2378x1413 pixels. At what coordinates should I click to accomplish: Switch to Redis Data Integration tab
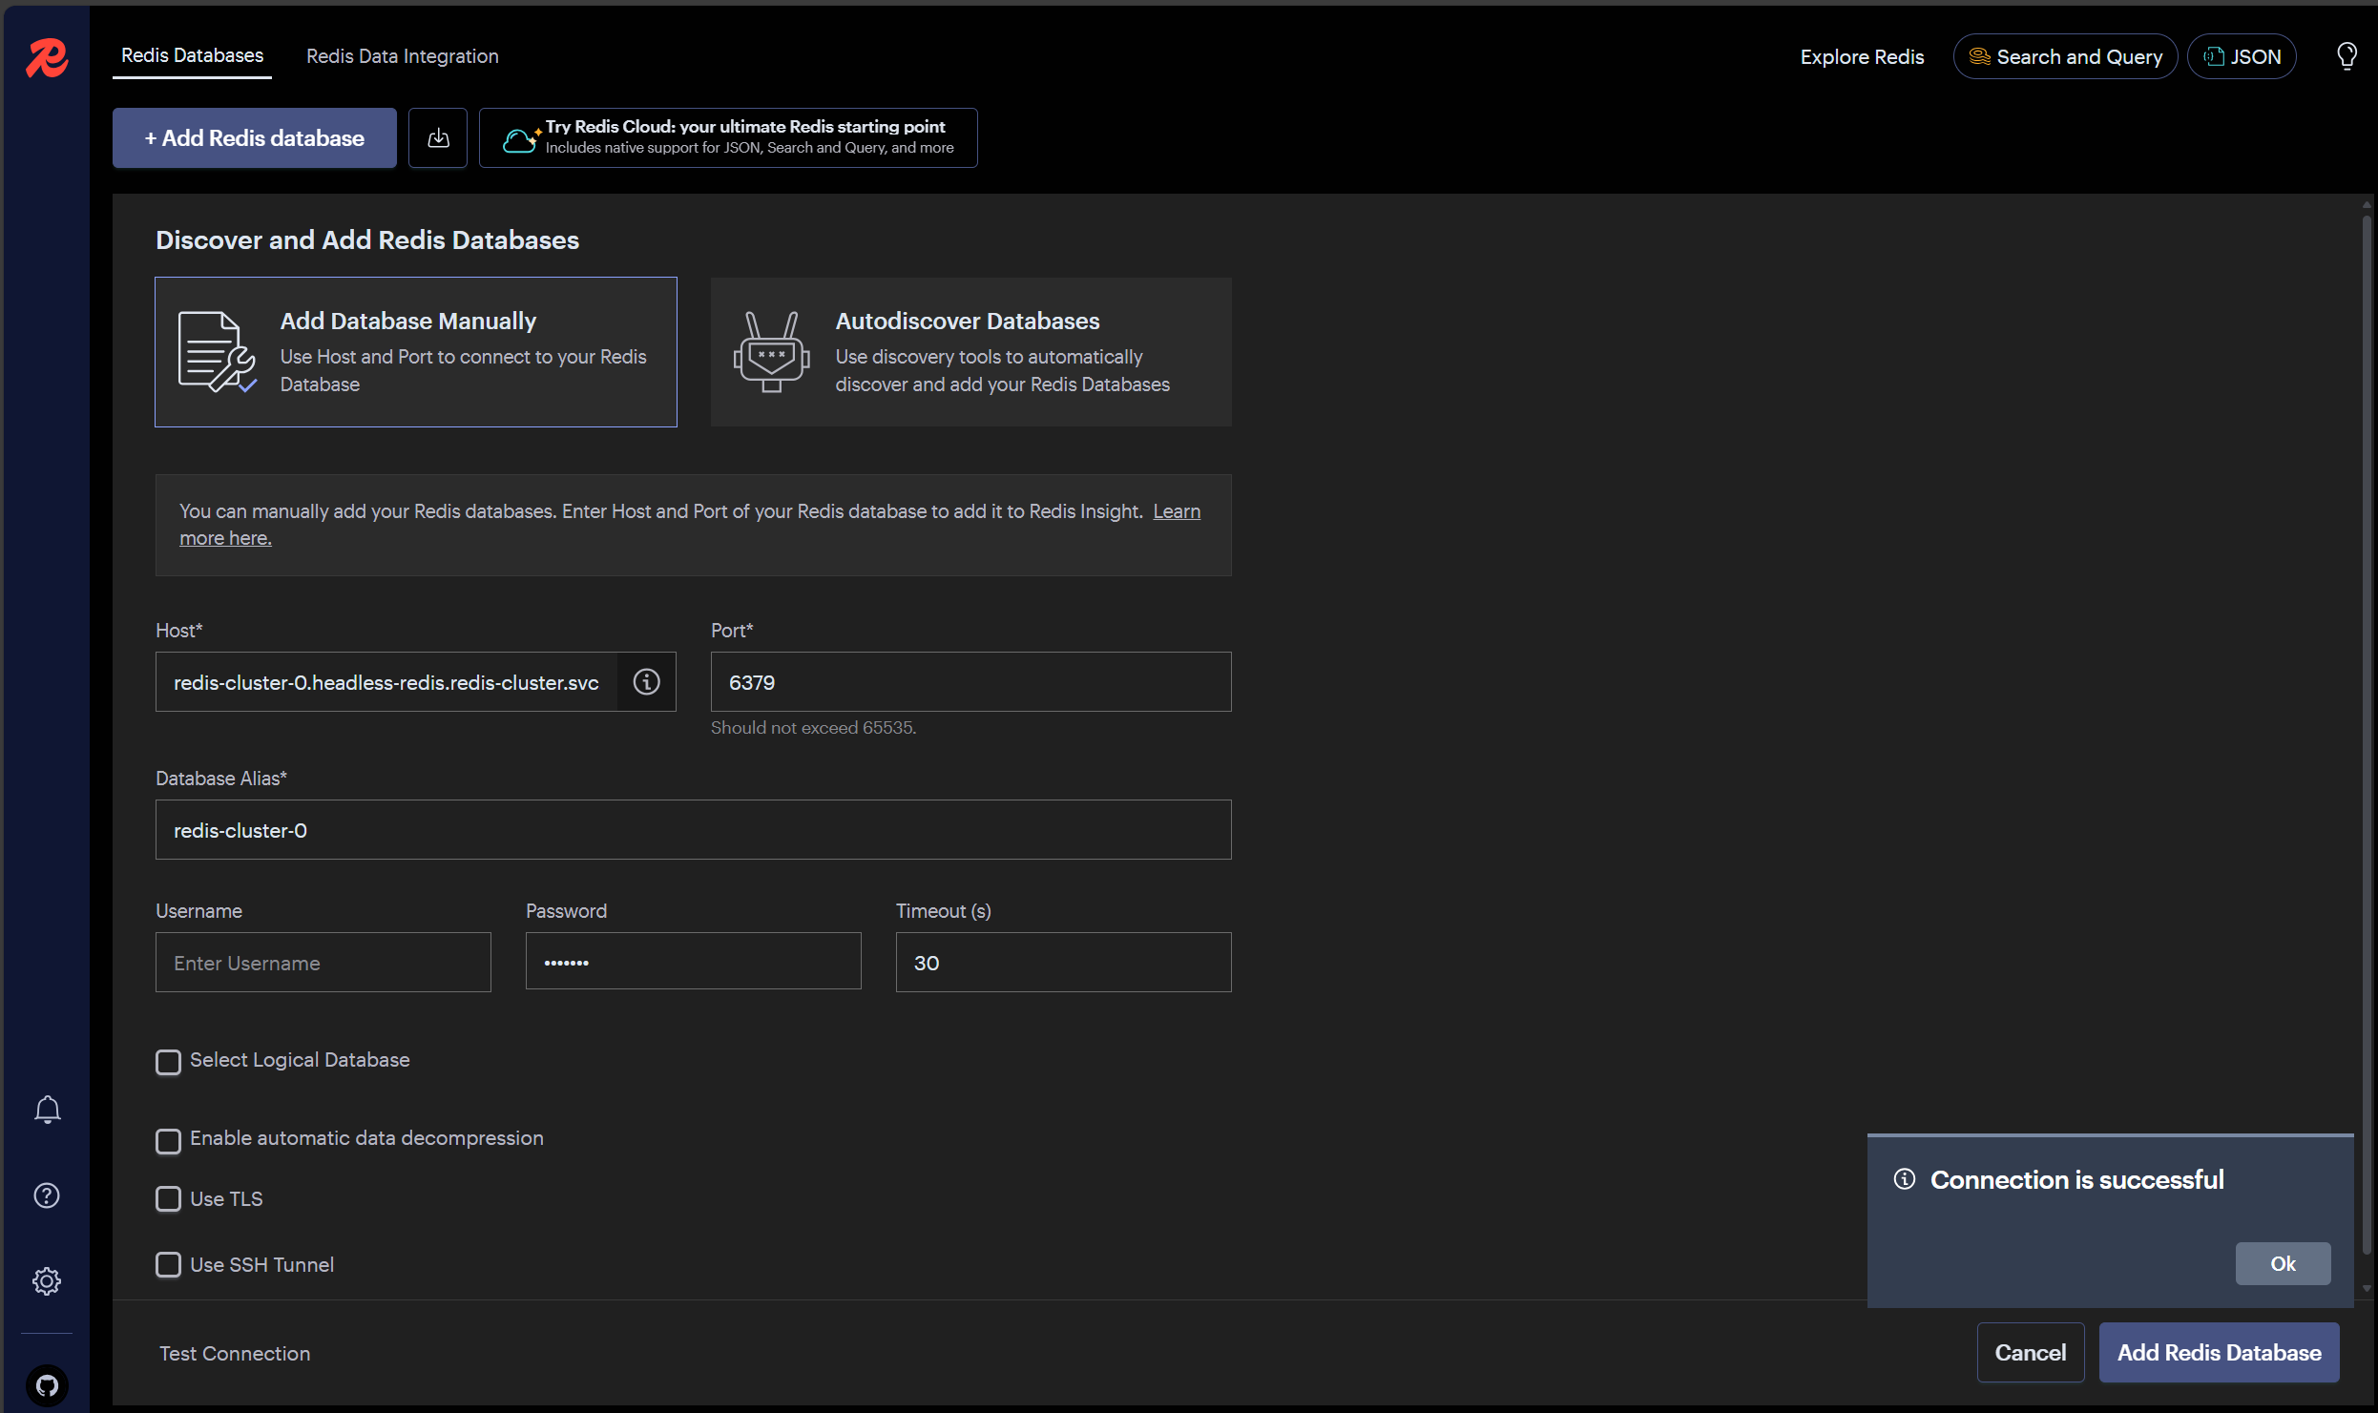(x=403, y=56)
